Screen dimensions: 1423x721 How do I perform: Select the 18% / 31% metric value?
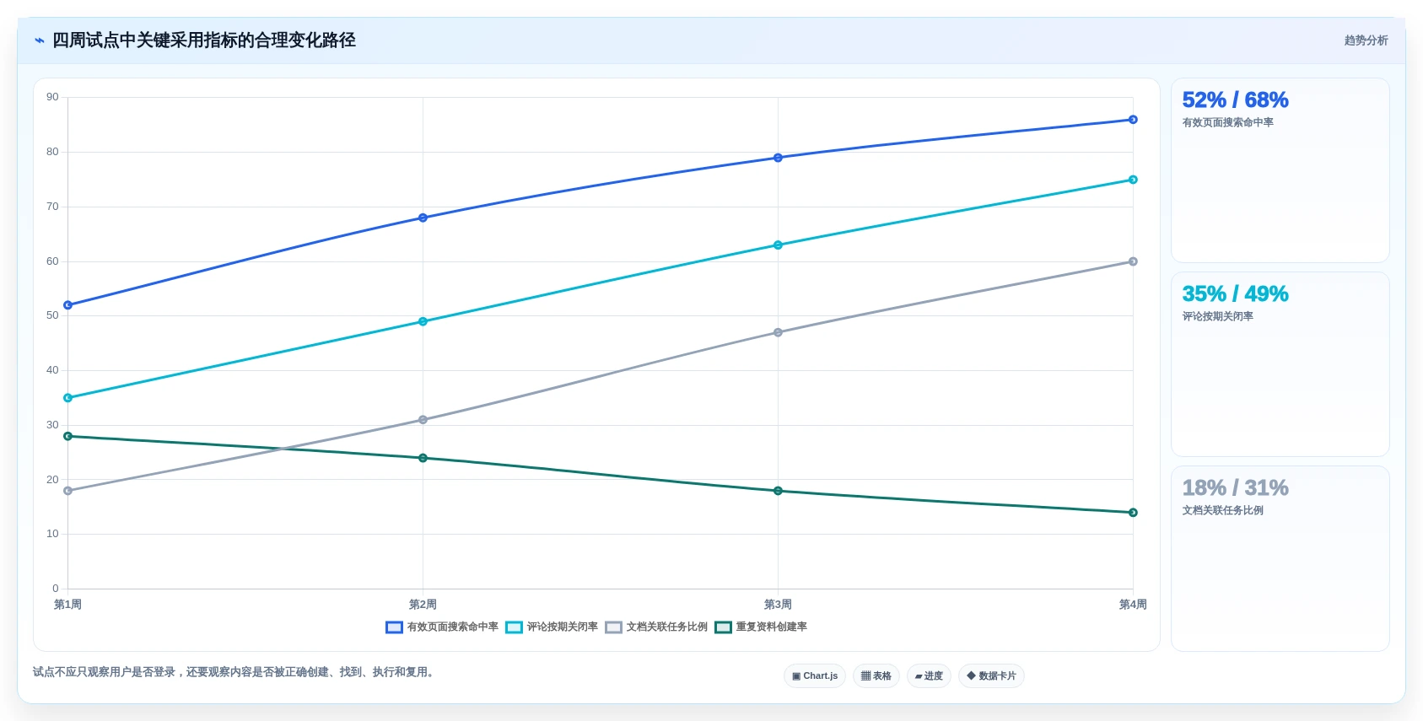pos(1235,488)
